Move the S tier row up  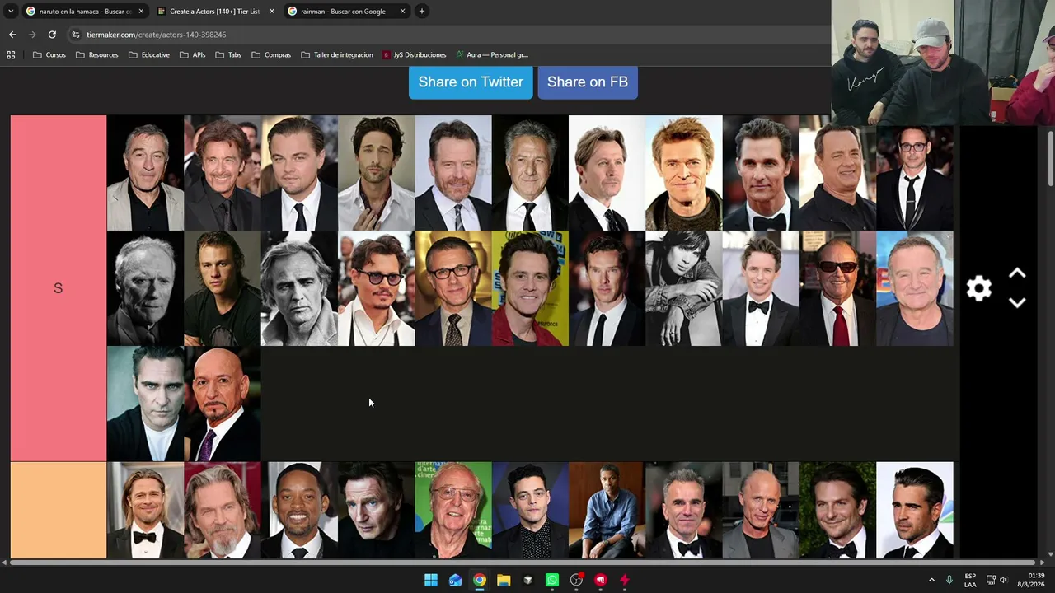[x=1017, y=273]
